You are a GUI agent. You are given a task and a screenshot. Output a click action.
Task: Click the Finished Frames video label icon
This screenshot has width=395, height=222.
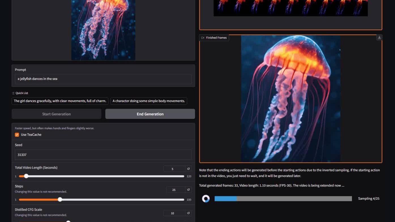(202, 38)
